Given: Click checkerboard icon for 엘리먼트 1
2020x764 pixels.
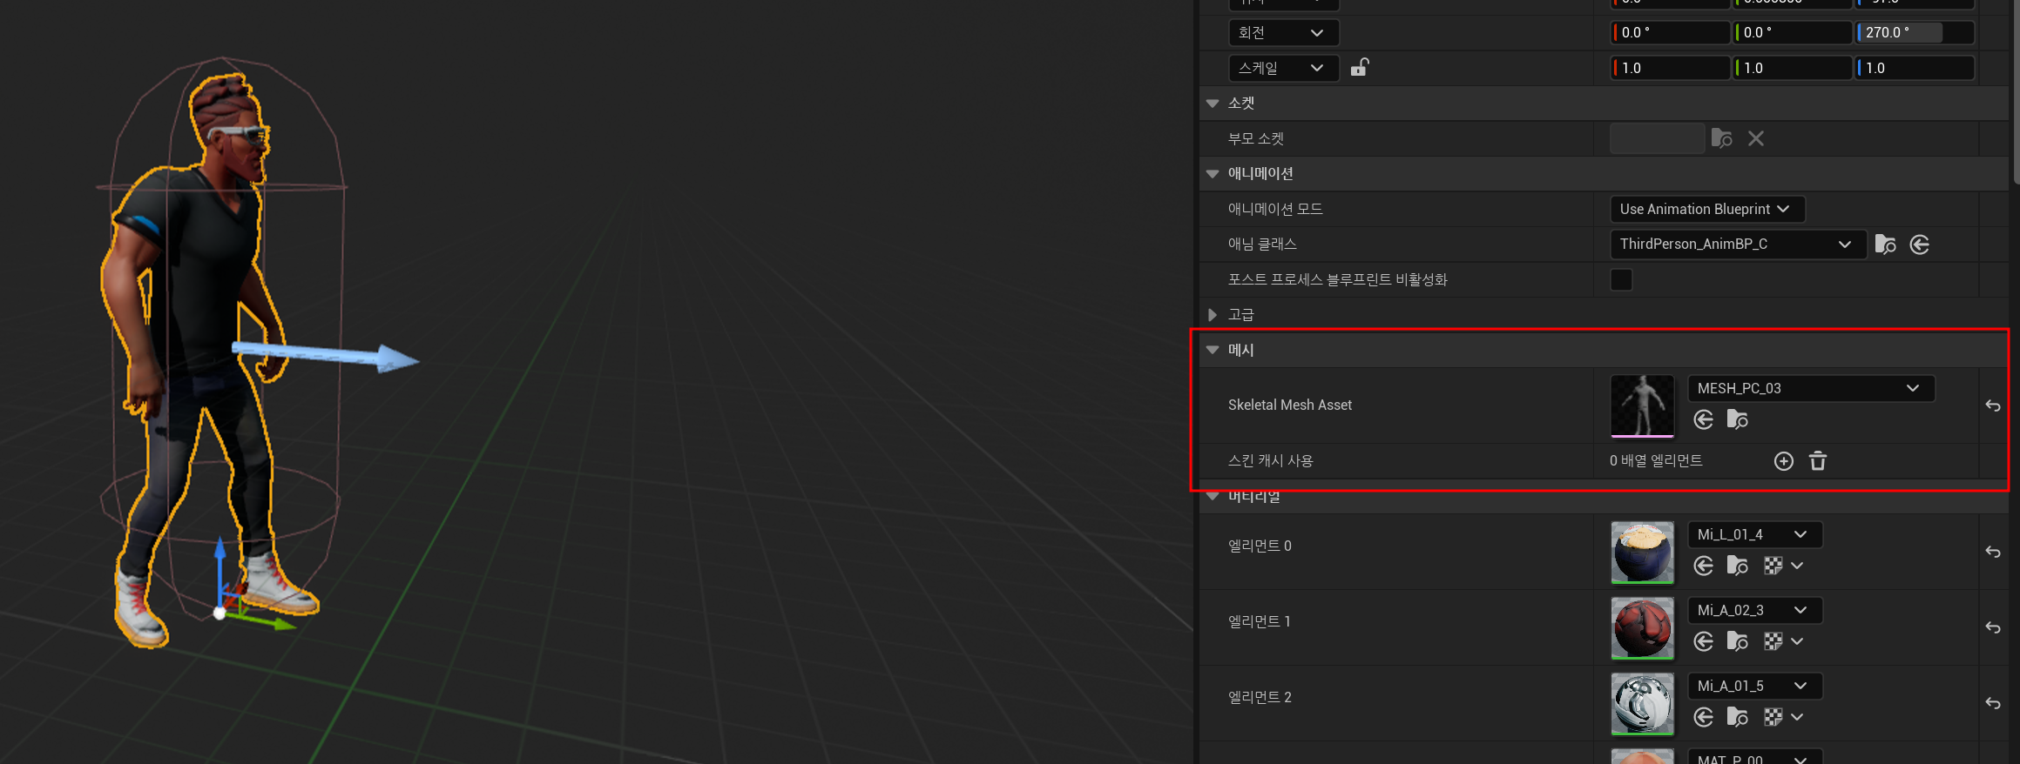Looking at the screenshot, I should (1773, 642).
